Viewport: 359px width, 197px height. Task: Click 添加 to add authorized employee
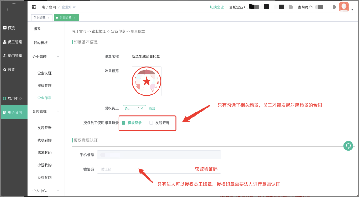click(x=152, y=108)
